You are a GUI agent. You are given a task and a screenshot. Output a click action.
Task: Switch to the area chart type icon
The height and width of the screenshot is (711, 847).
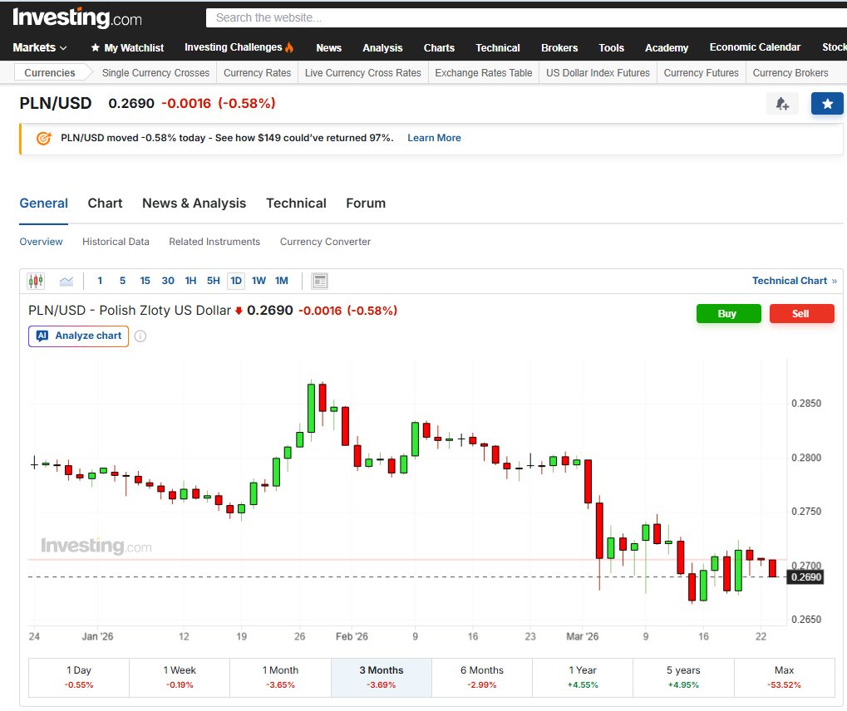coord(66,281)
